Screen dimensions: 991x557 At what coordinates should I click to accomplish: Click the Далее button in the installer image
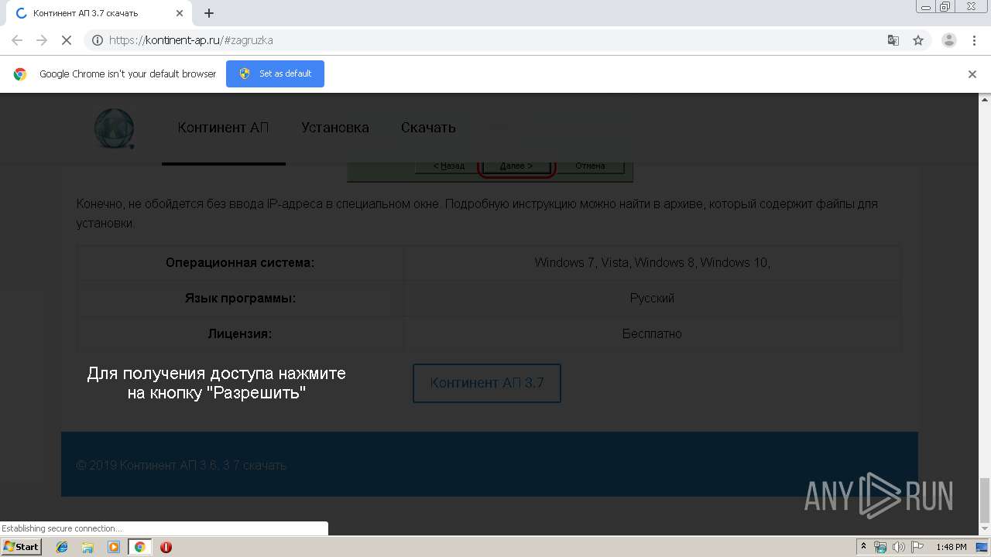coord(516,166)
